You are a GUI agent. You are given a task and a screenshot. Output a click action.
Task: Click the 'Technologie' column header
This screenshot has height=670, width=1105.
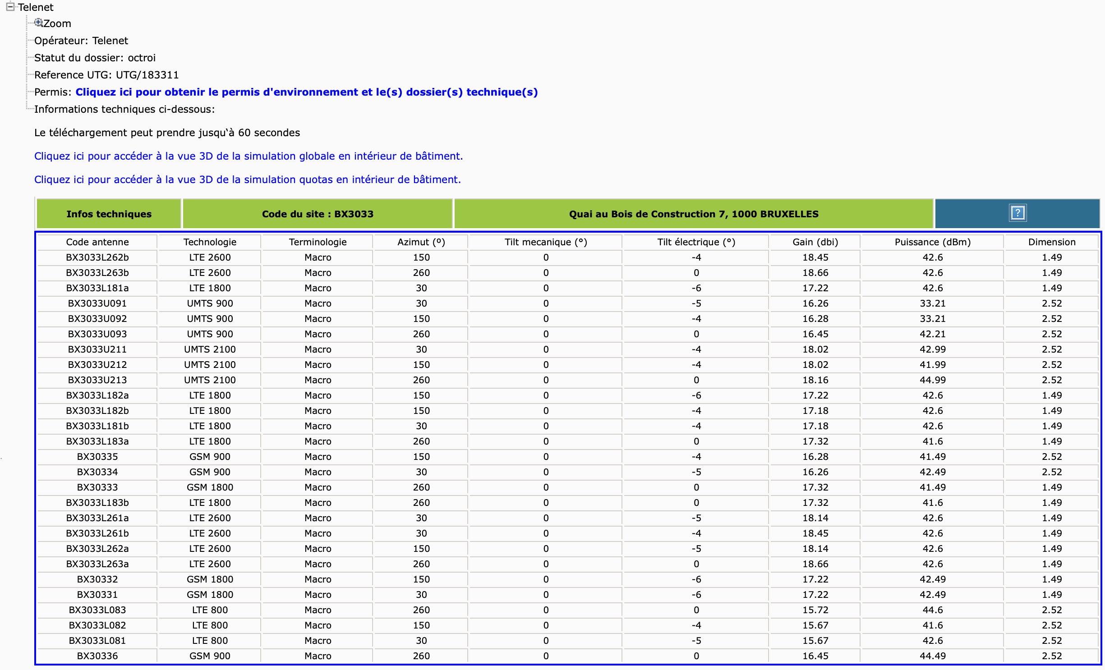210,242
